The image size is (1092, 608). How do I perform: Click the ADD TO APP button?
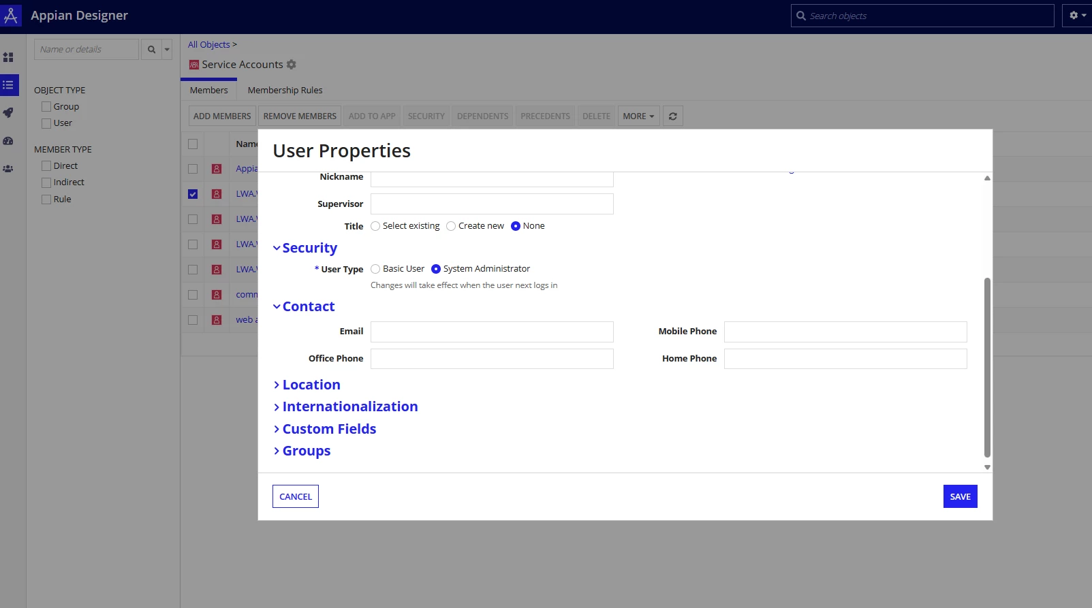pos(372,116)
